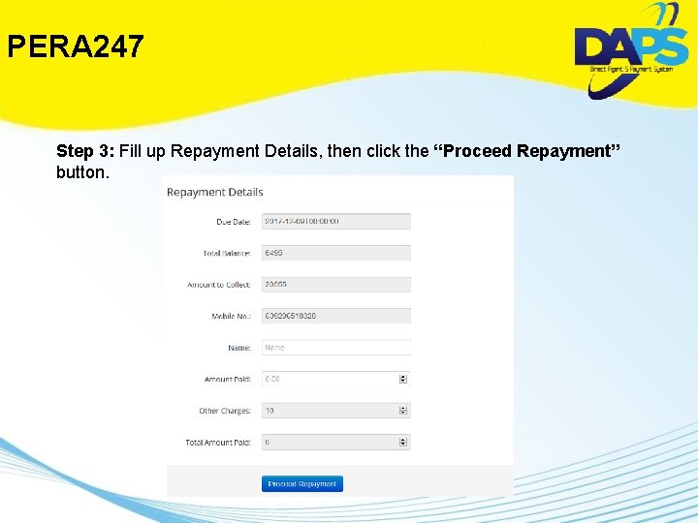Viewport: 698px width, 523px height.
Task: Click the Proceed Repayment button
Action: coord(302,484)
